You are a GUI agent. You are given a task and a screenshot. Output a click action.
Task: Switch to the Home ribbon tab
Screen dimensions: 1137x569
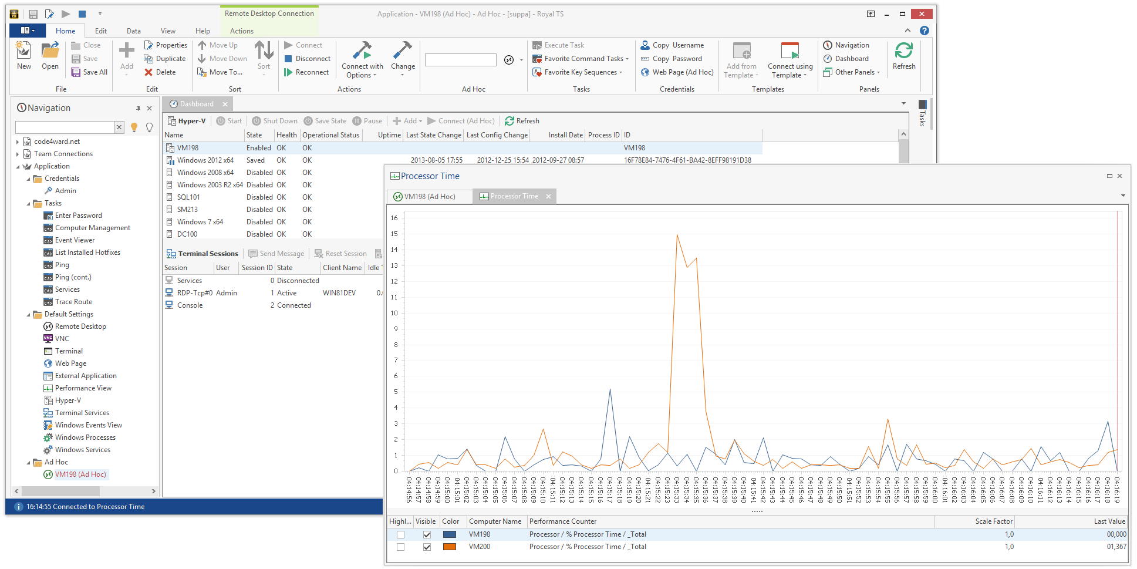65,31
